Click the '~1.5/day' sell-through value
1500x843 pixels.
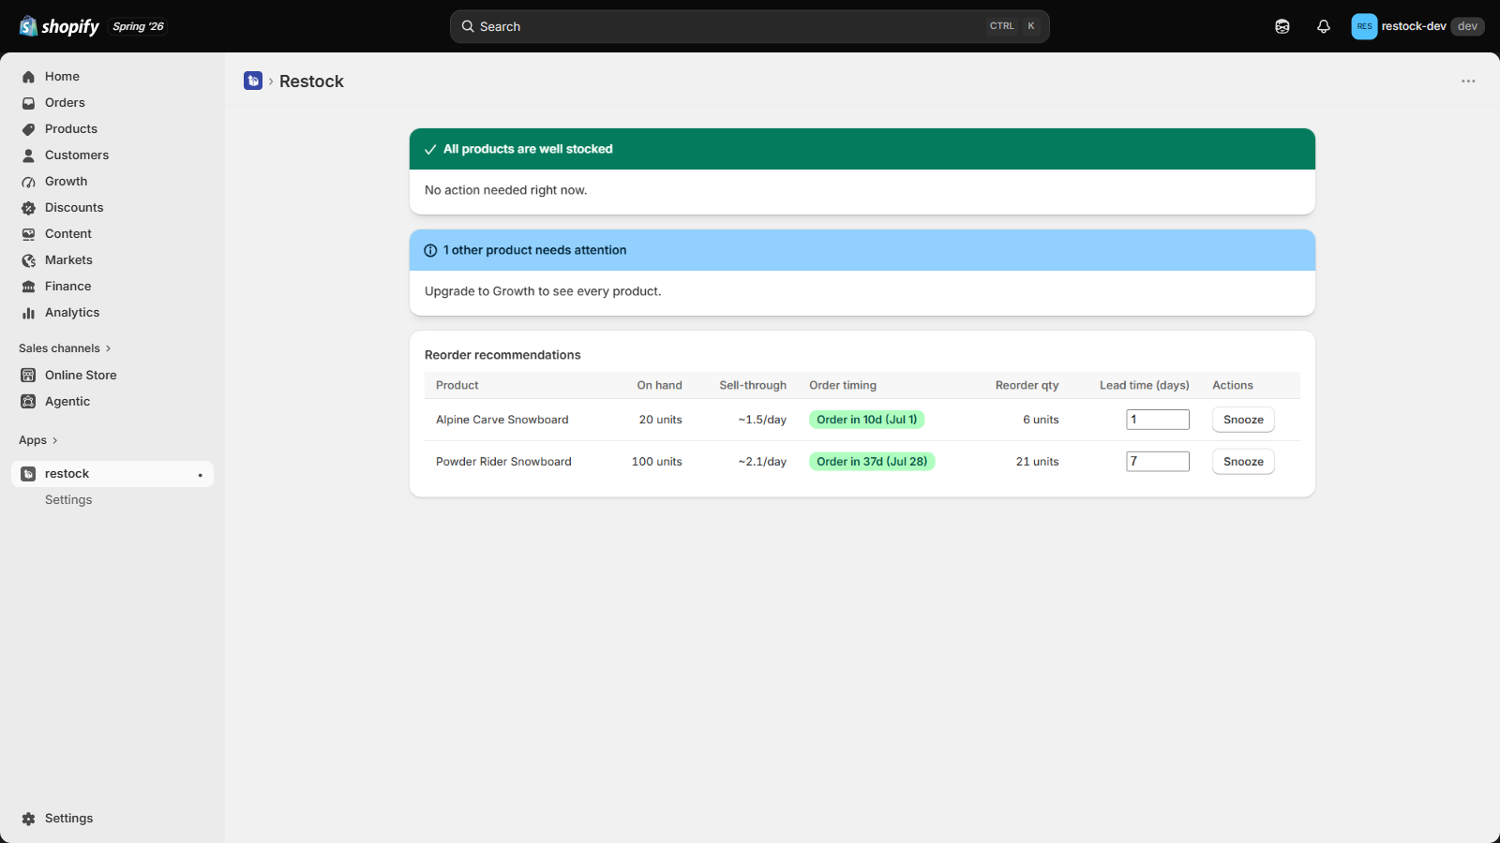pos(762,420)
